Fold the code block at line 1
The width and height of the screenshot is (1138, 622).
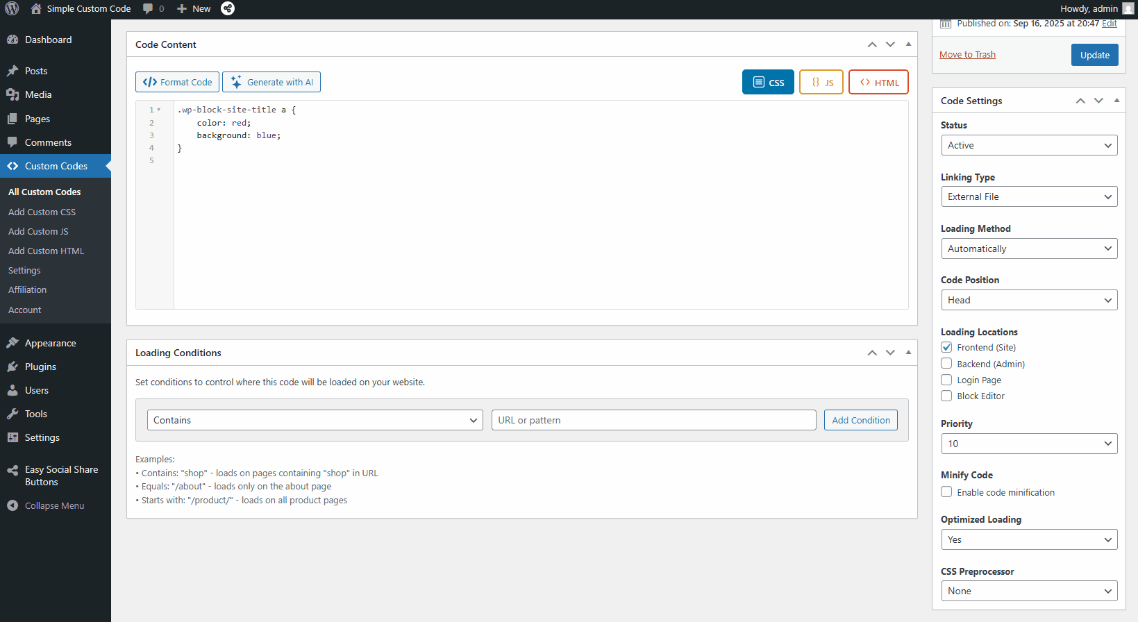click(x=159, y=110)
